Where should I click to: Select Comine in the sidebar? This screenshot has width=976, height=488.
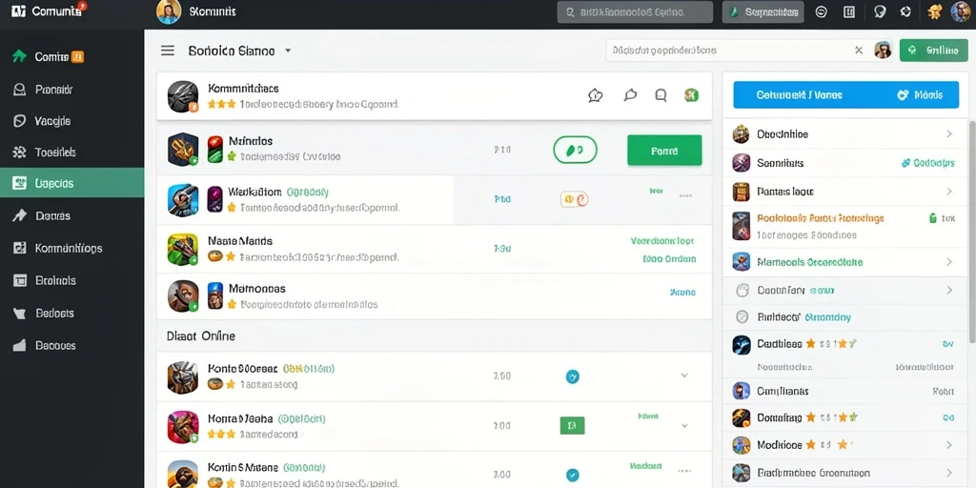(71, 56)
